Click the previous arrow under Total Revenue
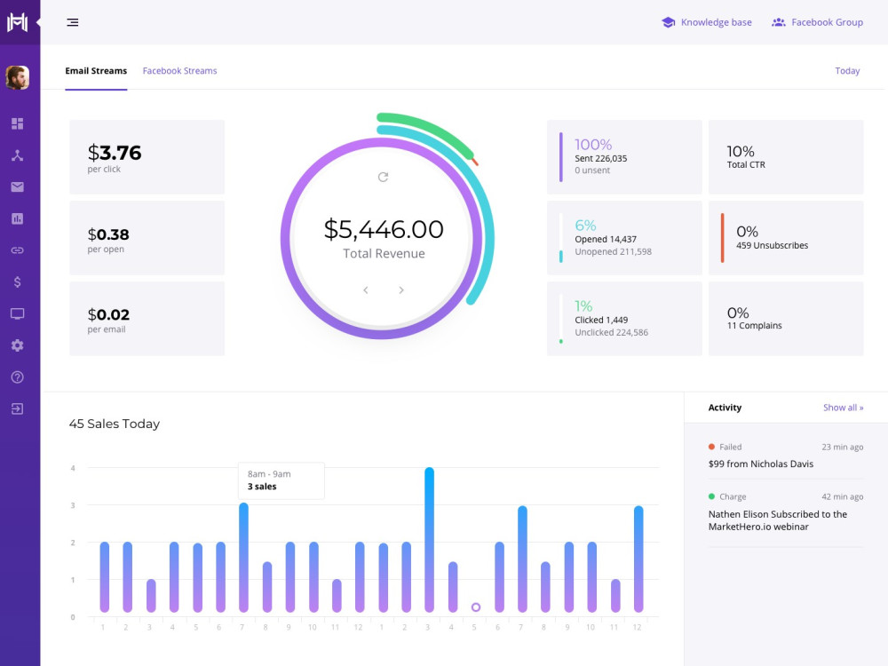Screen dimensions: 888x666 (366, 290)
